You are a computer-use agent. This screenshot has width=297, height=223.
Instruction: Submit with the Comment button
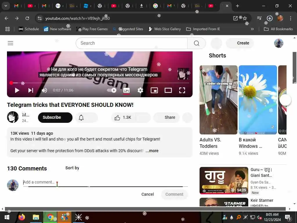pos(174,194)
